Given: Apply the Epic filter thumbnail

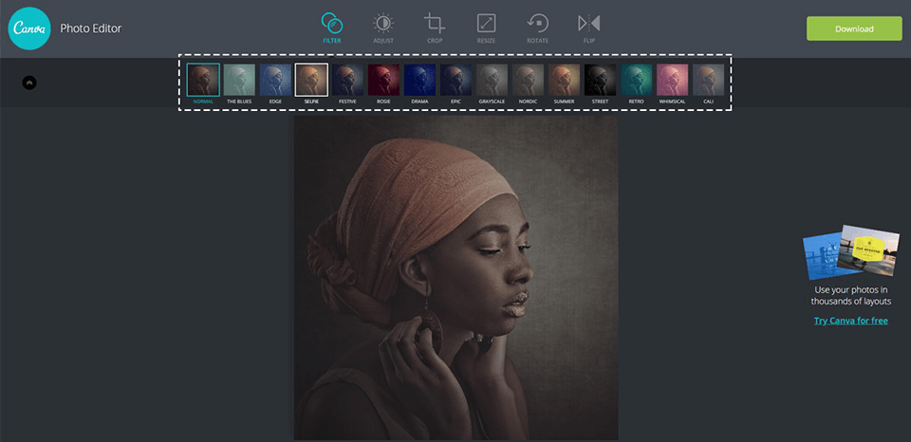Looking at the screenshot, I should pos(455,80).
